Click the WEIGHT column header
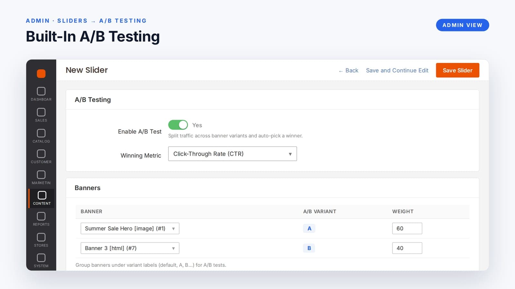This screenshot has height=289, width=515. [403, 211]
